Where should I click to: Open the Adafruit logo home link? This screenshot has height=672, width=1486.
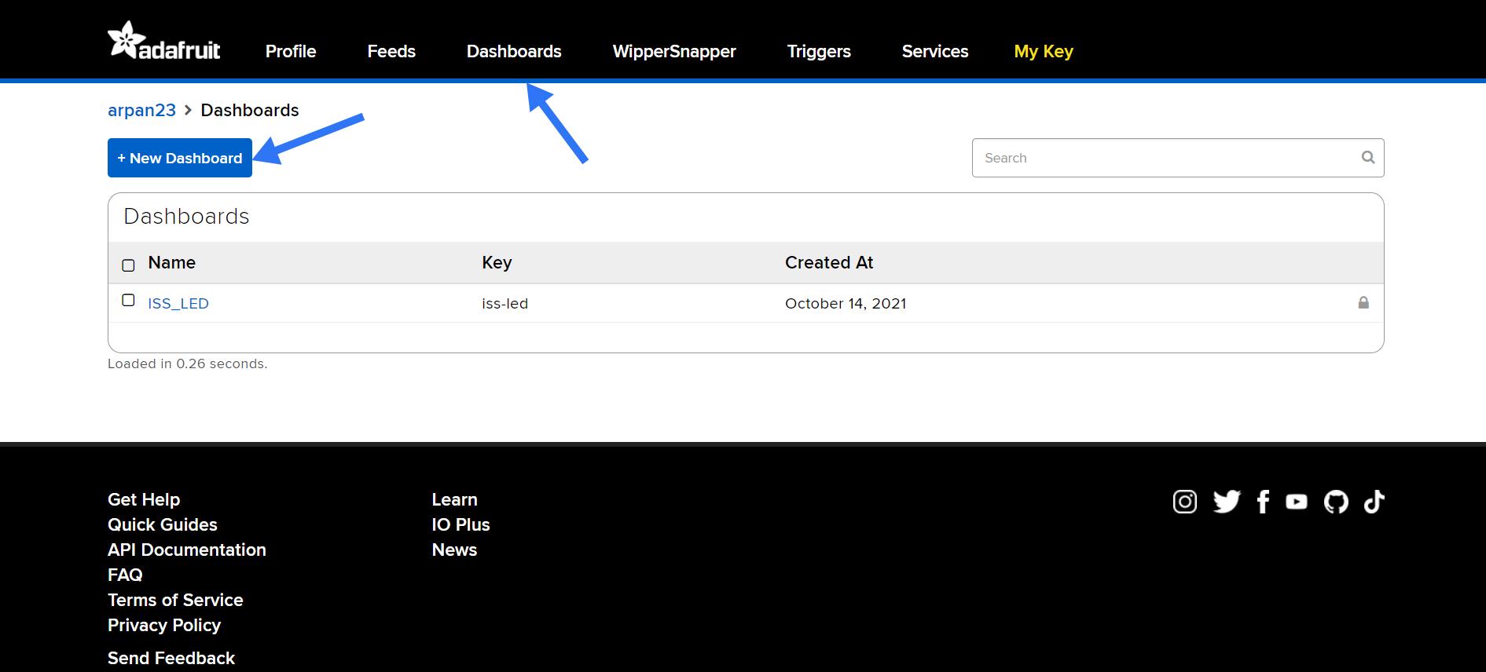pyautogui.click(x=164, y=41)
